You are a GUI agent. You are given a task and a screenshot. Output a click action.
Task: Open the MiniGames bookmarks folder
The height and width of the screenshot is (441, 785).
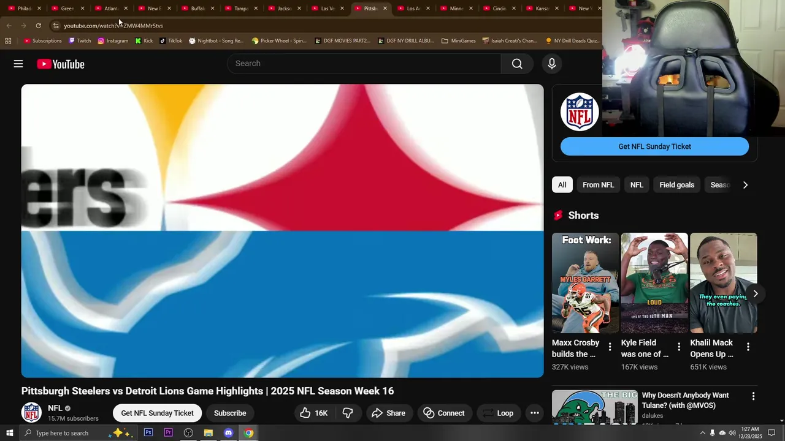pos(459,41)
